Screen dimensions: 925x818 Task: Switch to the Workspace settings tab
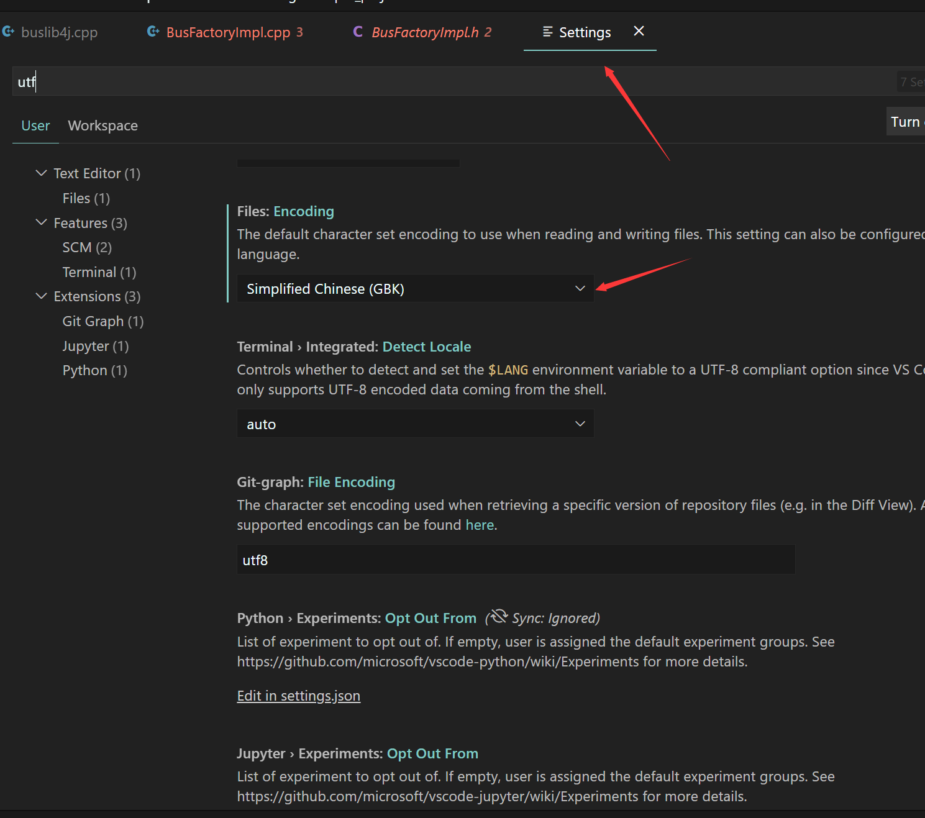coord(103,125)
